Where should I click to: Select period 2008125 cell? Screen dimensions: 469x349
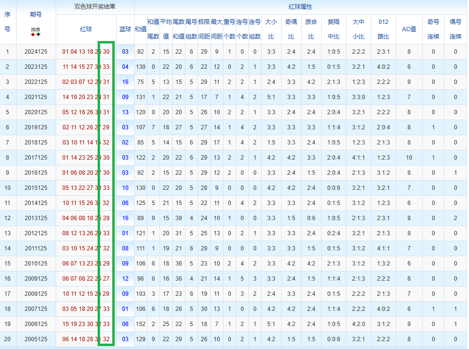(36, 294)
